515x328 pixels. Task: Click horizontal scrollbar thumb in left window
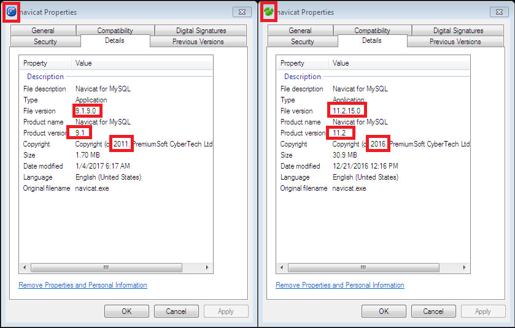(106, 268)
